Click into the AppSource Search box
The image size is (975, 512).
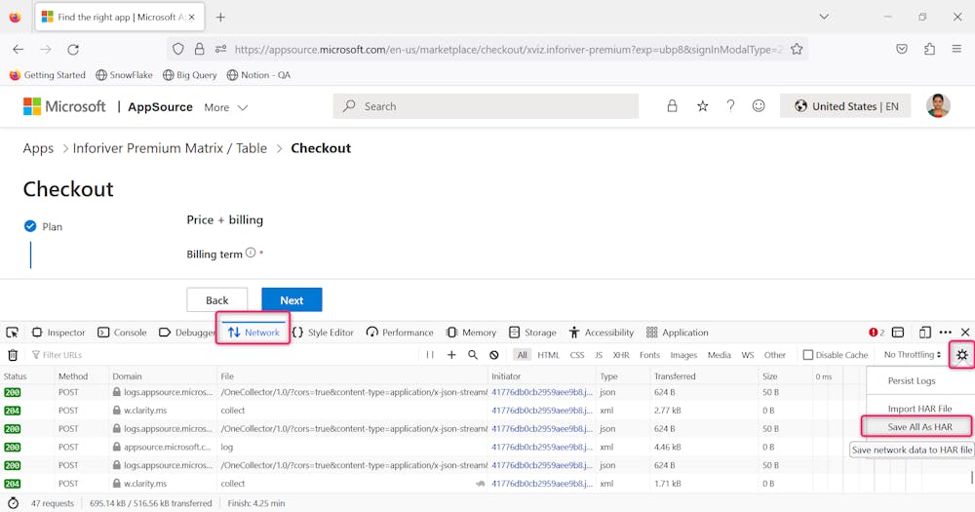coord(486,106)
